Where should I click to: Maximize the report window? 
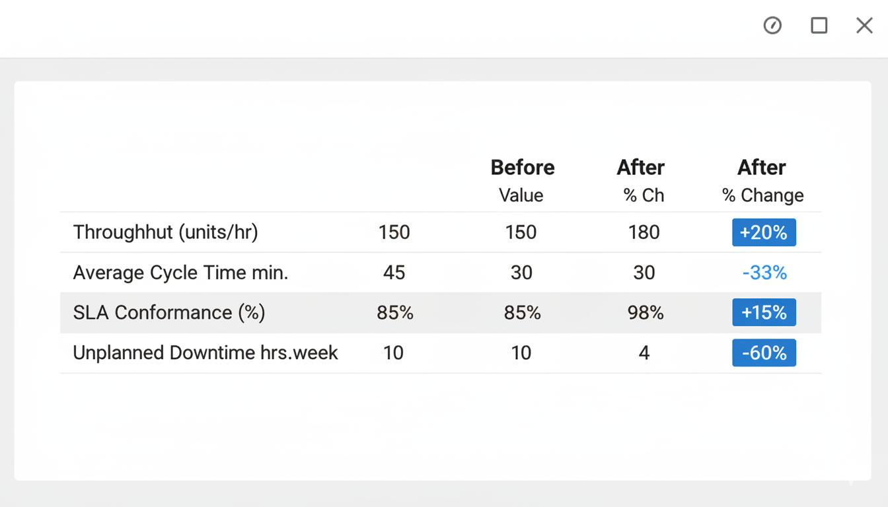tap(819, 25)
